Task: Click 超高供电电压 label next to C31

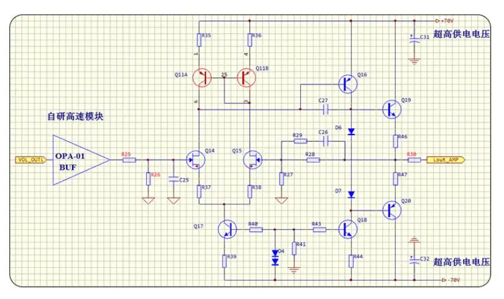Action: tap(462, 34)
